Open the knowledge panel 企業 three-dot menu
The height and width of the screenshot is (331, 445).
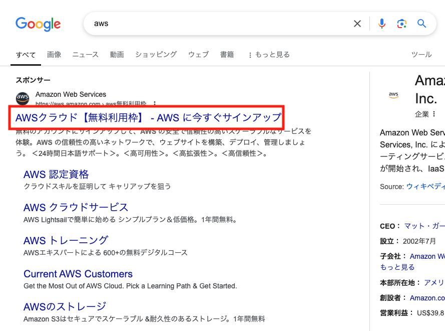[x=433, y=114]
